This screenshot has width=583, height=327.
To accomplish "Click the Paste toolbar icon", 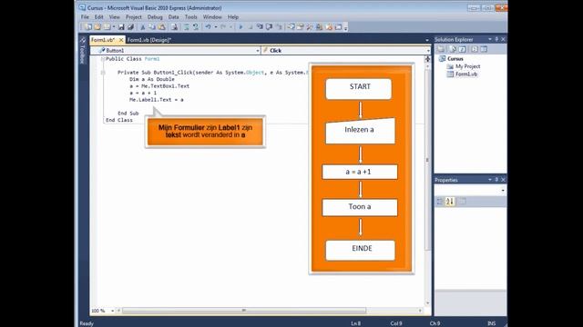I will (162, 27).
